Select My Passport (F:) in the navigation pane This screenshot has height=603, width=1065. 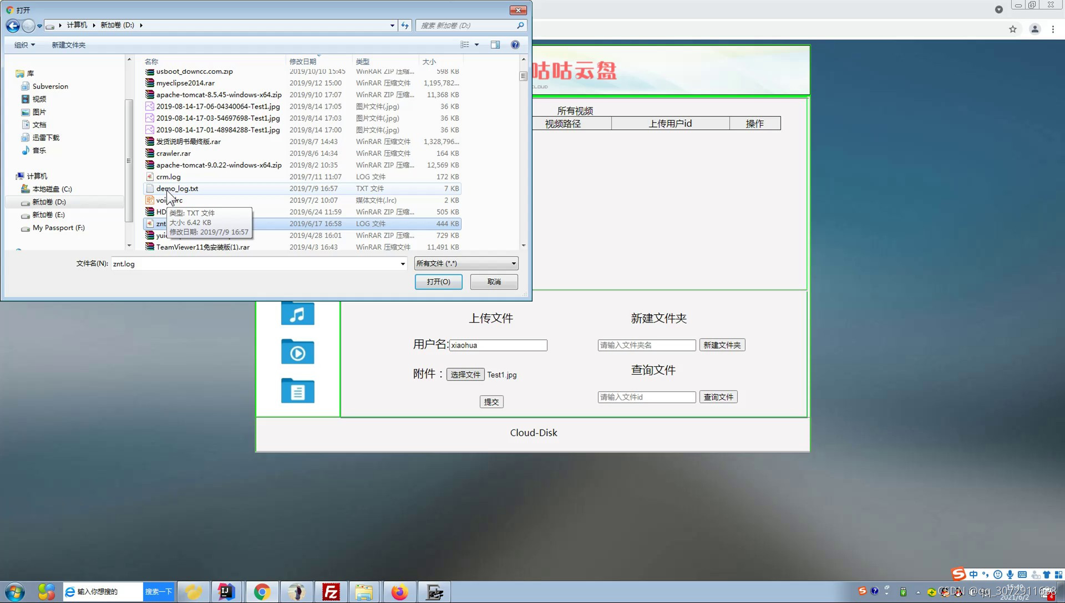click(58, 228)
